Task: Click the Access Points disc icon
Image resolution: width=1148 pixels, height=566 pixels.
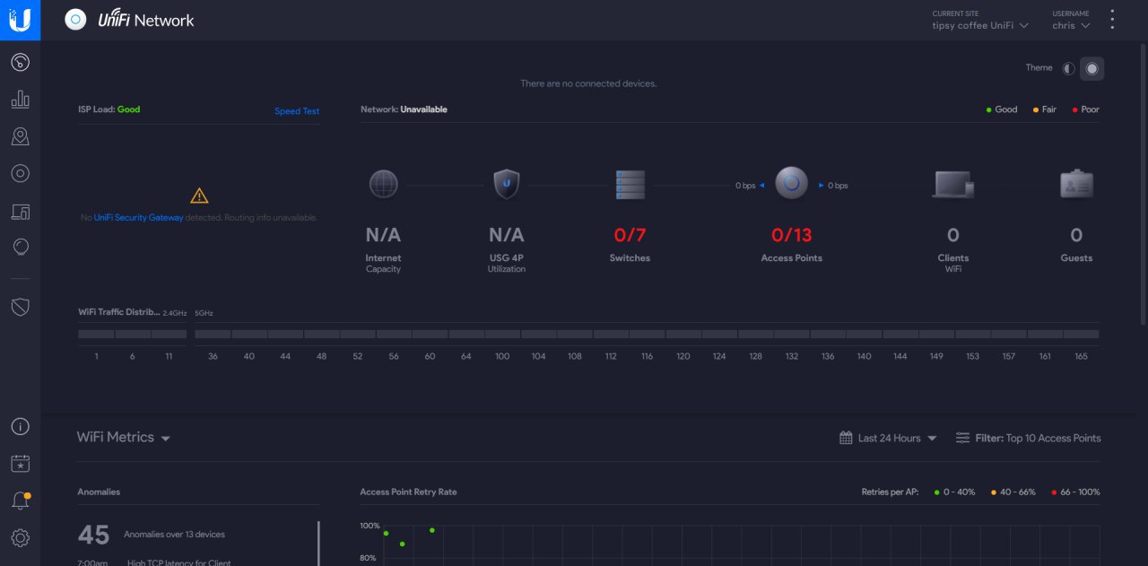Action: (x=791, y=184)
